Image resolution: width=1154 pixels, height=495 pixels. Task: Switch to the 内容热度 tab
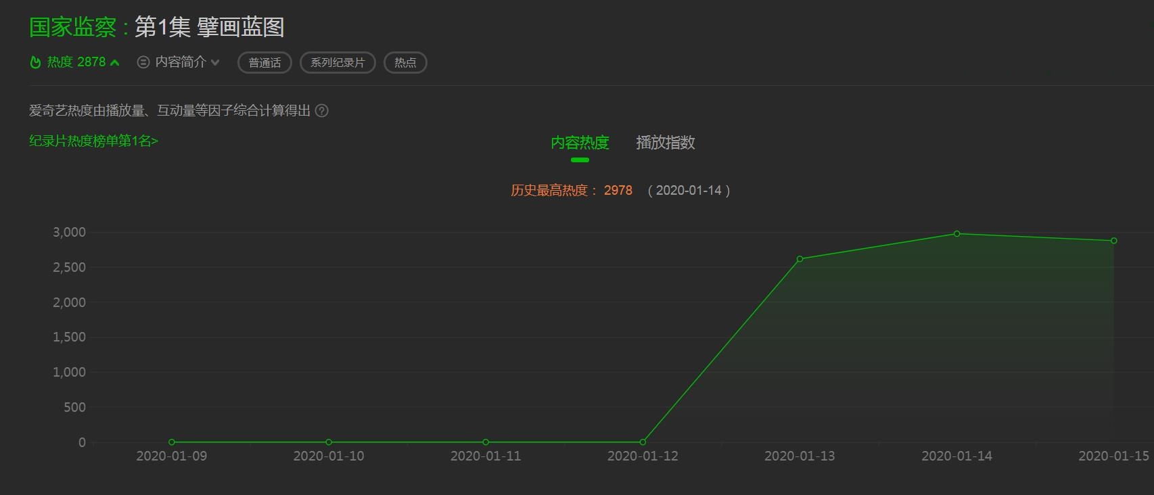coord(580,143)
